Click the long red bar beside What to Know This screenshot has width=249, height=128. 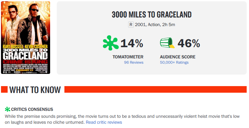[x=155, y=89]
